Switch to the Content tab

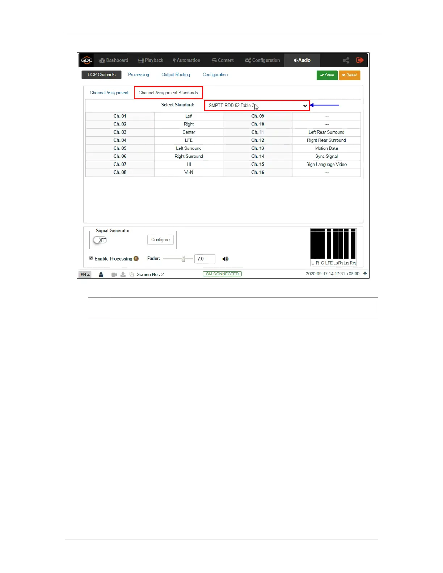223,60
